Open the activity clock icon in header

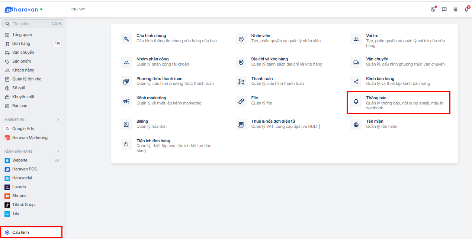click(433, 9)
